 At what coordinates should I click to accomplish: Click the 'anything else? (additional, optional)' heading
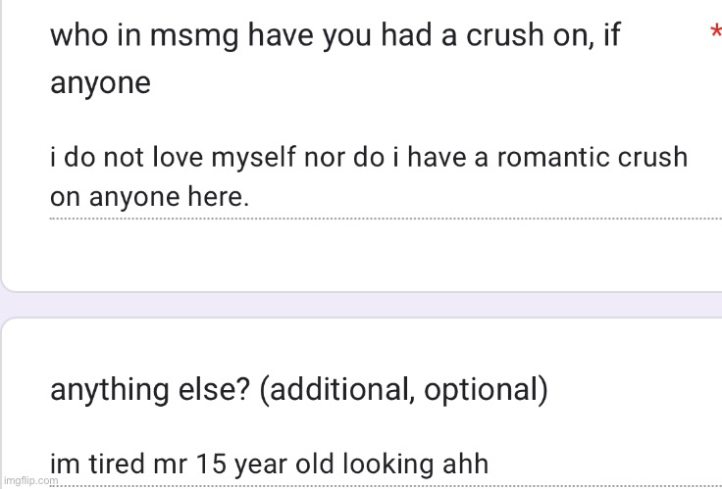tap(299, 390)
